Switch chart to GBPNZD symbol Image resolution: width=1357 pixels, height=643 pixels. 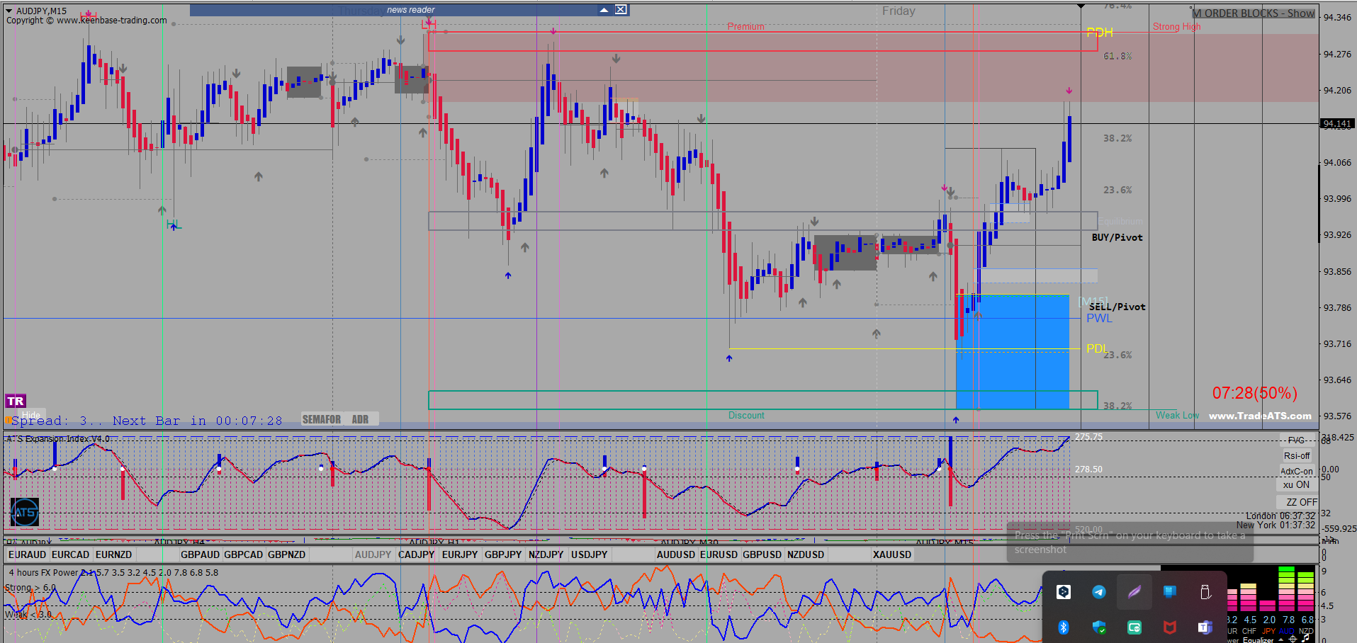(x=287, y=554)
